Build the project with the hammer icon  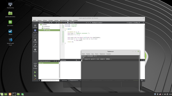coord(35,79)
